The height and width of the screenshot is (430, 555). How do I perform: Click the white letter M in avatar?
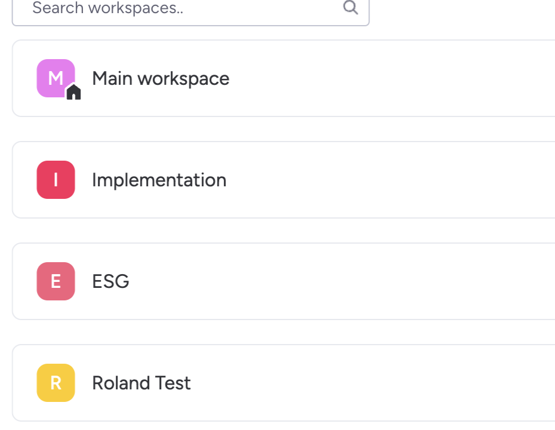[56, 78]
